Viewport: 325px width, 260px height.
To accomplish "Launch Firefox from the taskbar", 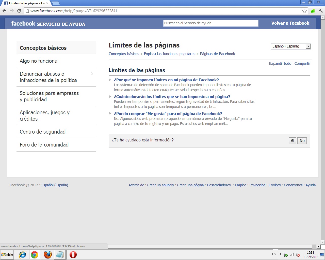I will (48, 255).
